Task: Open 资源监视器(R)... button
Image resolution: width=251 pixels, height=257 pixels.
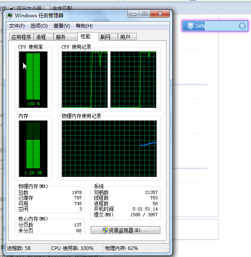Action: pyautogui.click(x=125, y=230)
